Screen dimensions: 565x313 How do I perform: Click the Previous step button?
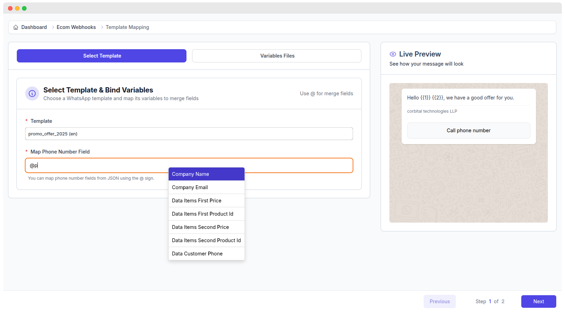coord(439,301)
